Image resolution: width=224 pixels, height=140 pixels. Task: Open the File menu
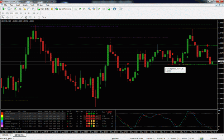tap(5, 5)
